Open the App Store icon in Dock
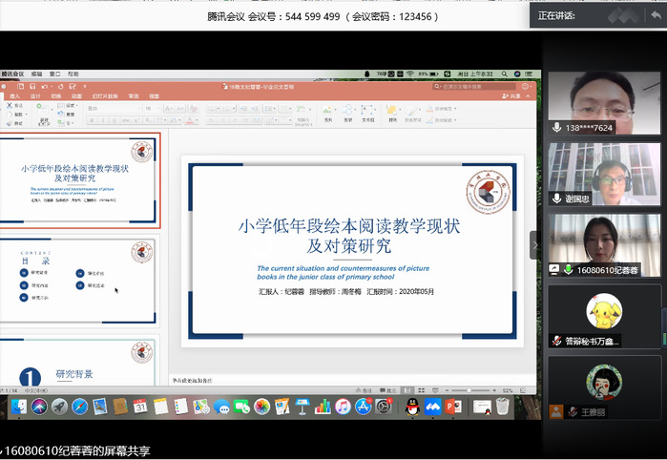The width and height of the screenshot is (667, 460). [363, 408]
